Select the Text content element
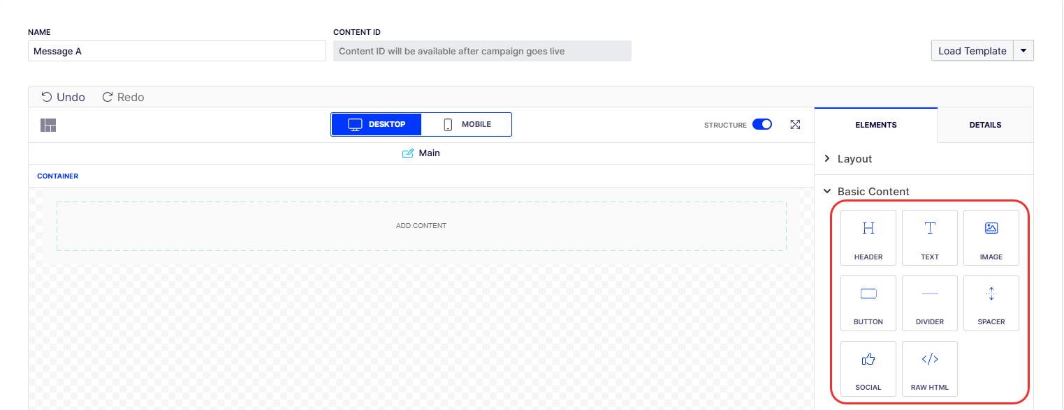The width and height of the screenshot is (1064, 410). pos(930,238)
